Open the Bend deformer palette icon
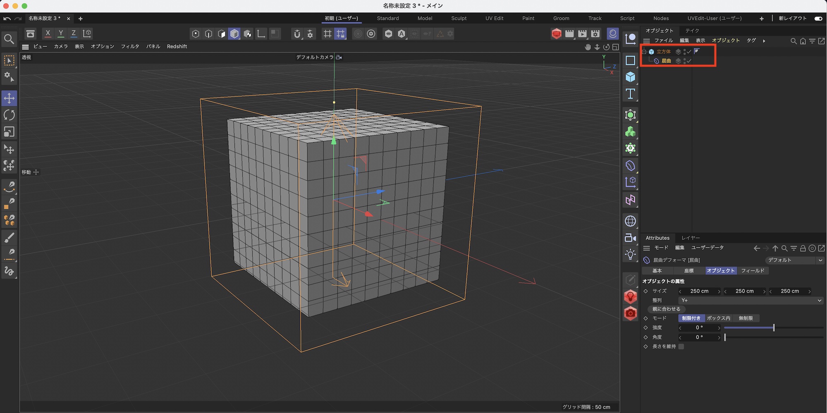Image resolution: width=827 pixels, height=413 pixels. click(x=630, y=166)
